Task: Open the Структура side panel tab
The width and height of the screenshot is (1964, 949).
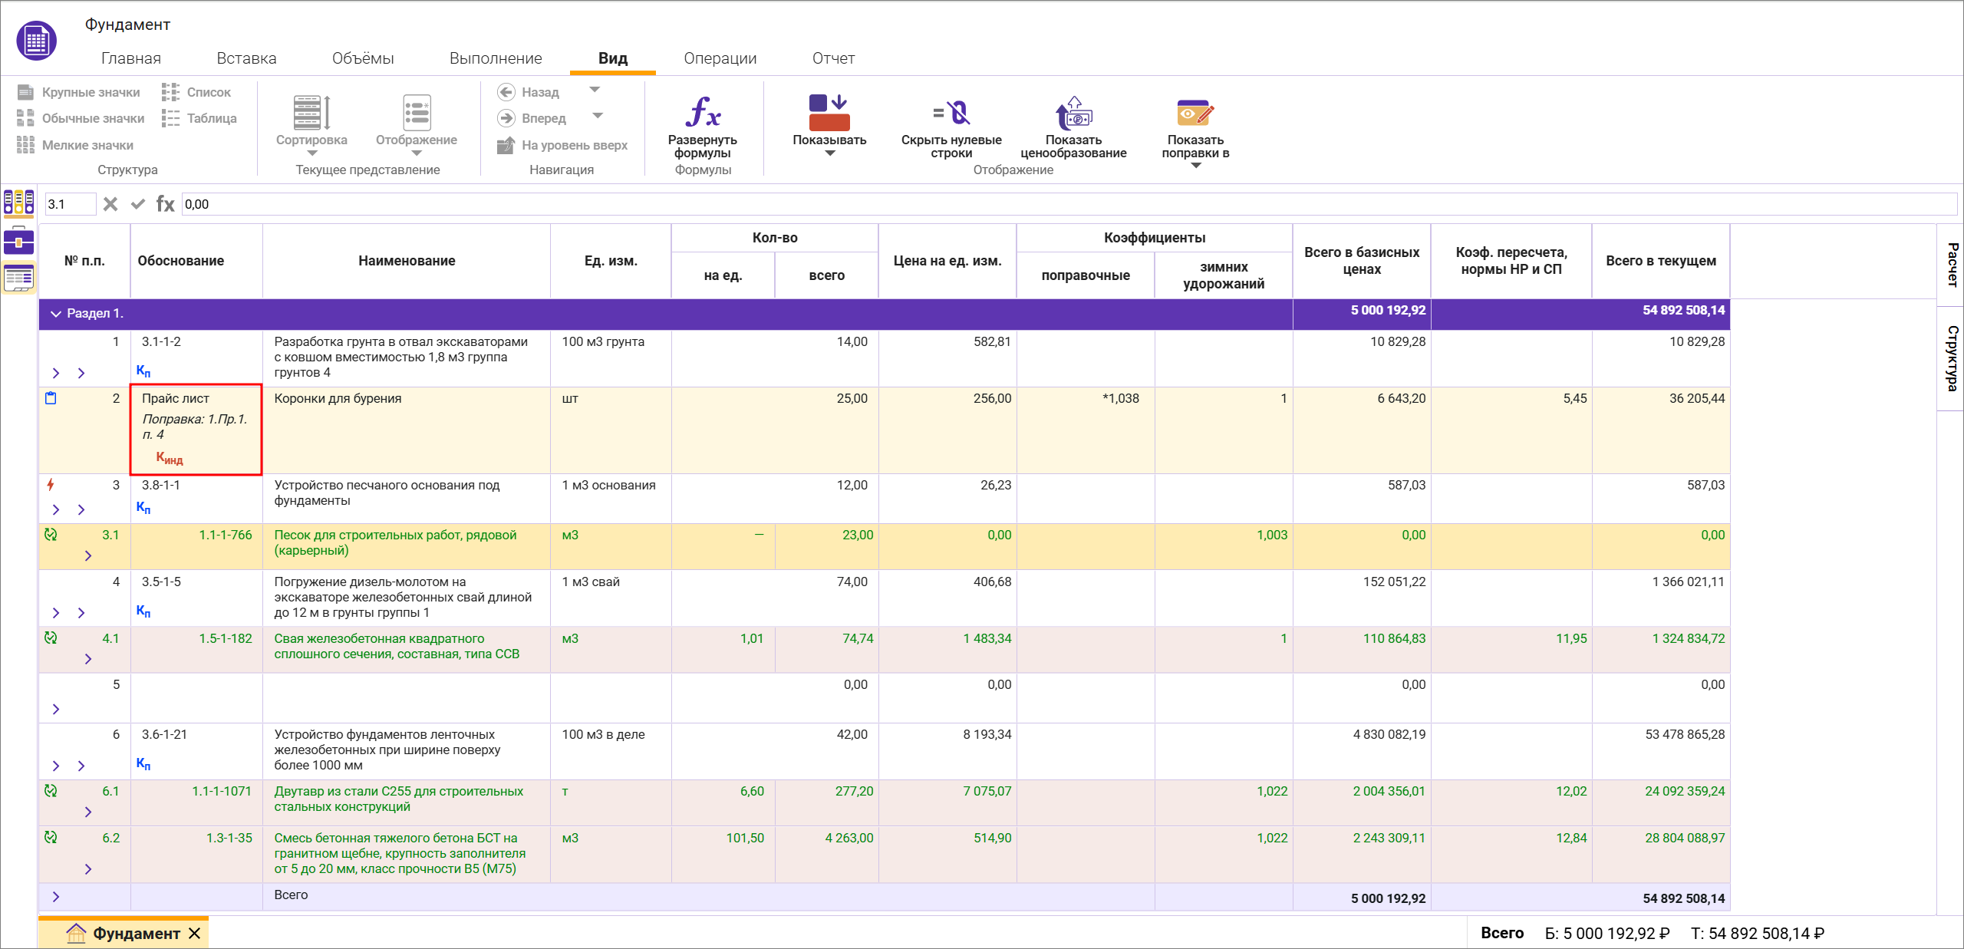Action: point(1951,358)
